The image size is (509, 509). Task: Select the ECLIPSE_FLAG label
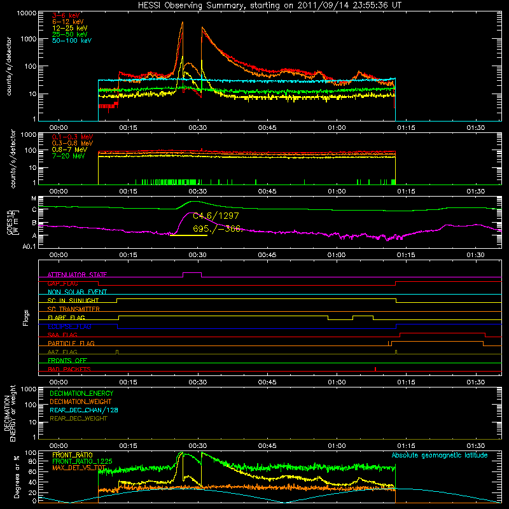(69, 326)
